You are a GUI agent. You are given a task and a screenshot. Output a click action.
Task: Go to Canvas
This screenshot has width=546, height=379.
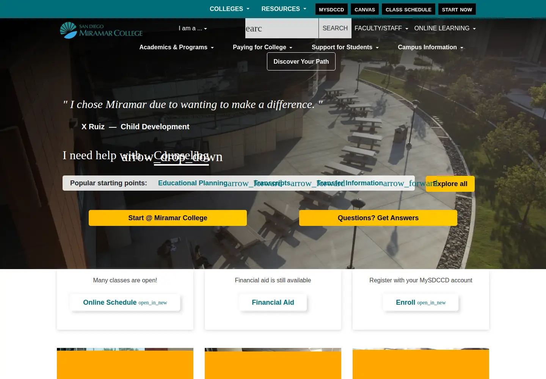coord(365,9)
